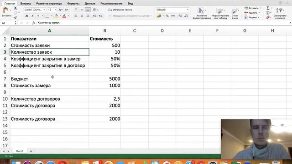Click the text orientation icon

pos(95,10)
